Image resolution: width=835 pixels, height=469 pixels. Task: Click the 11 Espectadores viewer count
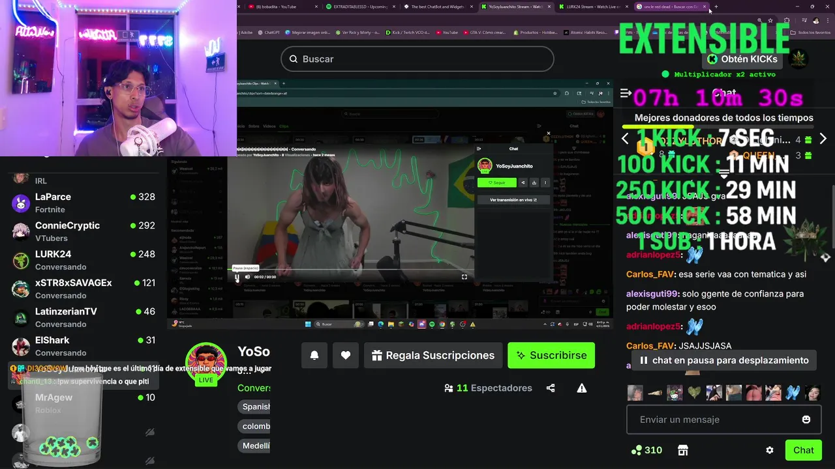(488, 388)
